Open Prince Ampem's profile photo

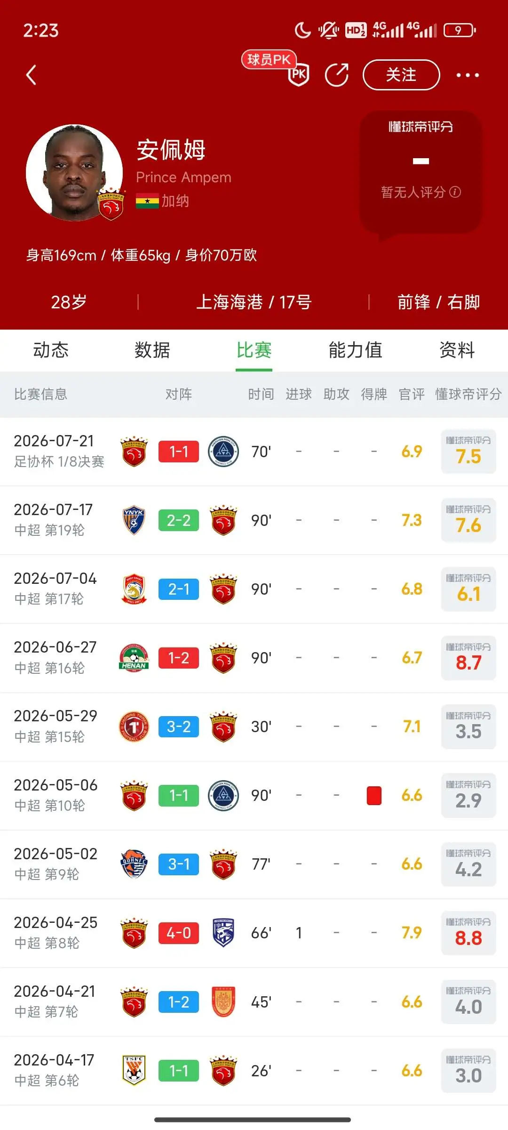pyautogui.click(x=74, y=173)
